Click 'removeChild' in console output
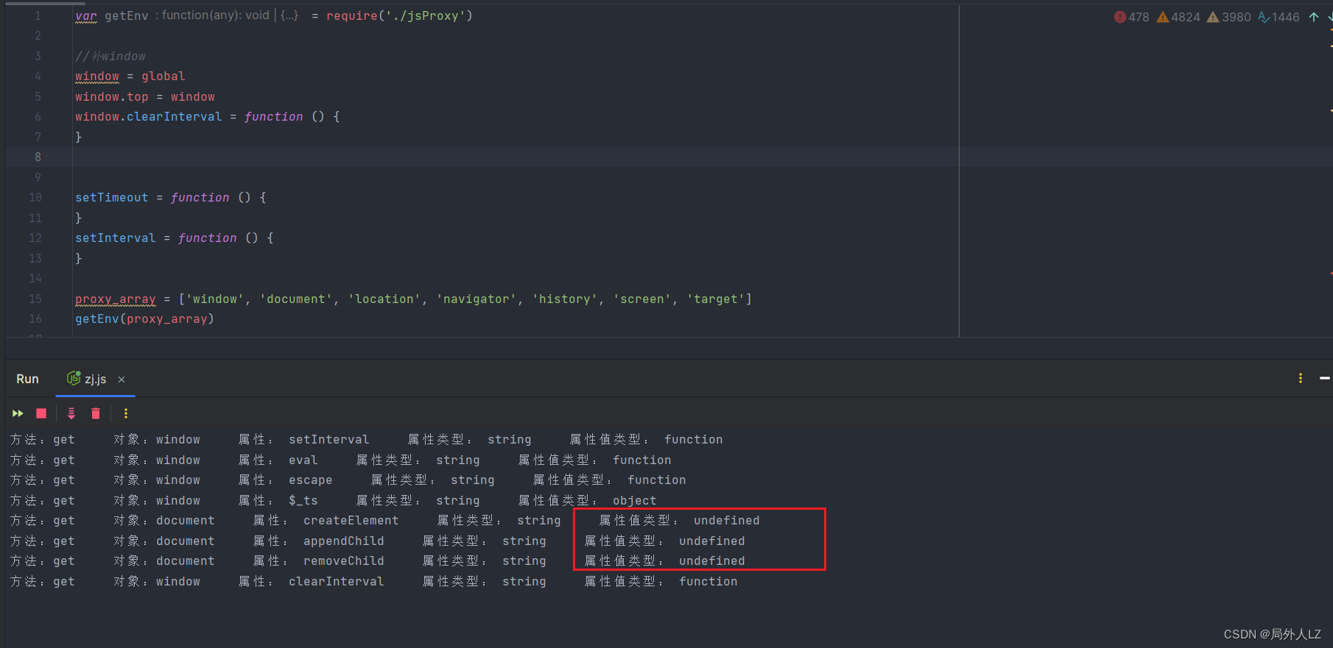Screen dimensions: 1333x648 click(344, 560)
